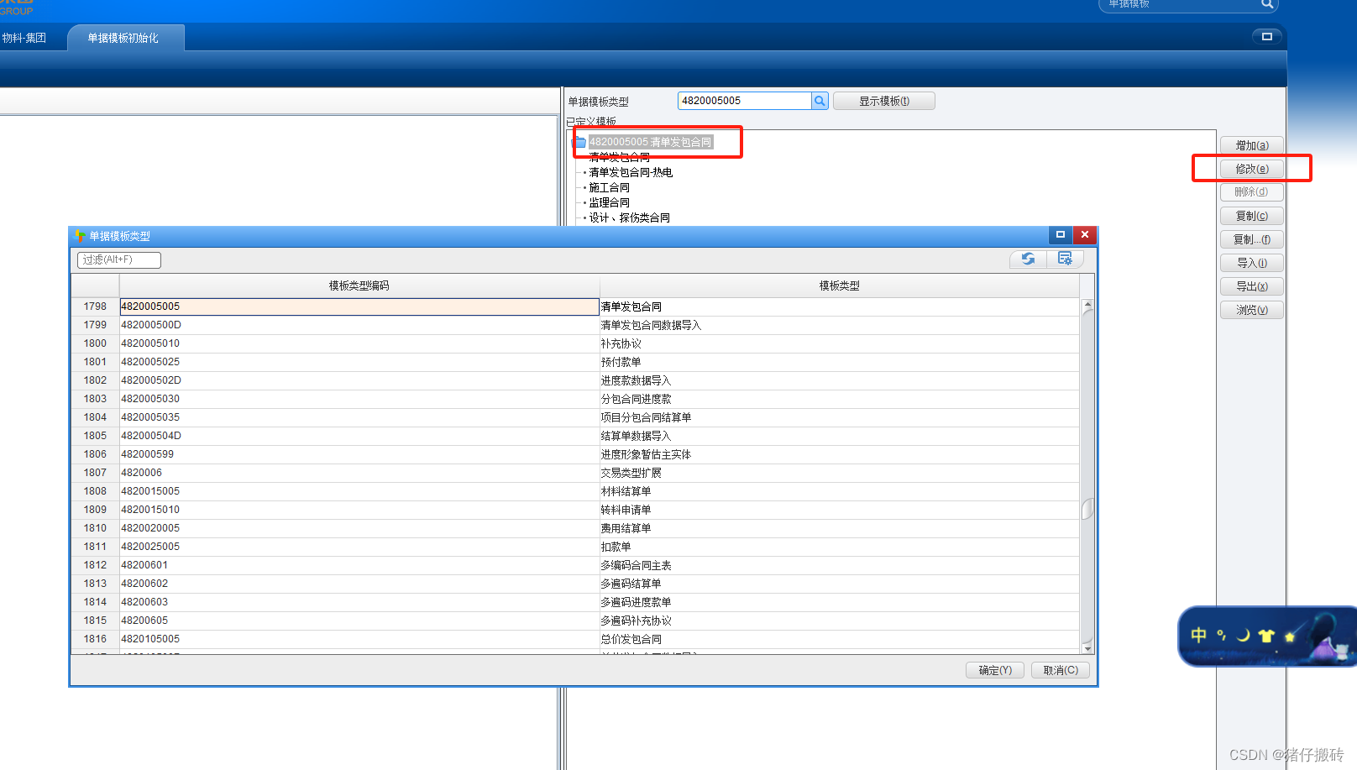The width and height of the screenshot is (1357, 770).
Task: Click the search icon in the top-right search box
Action: tap(1267, 5)
